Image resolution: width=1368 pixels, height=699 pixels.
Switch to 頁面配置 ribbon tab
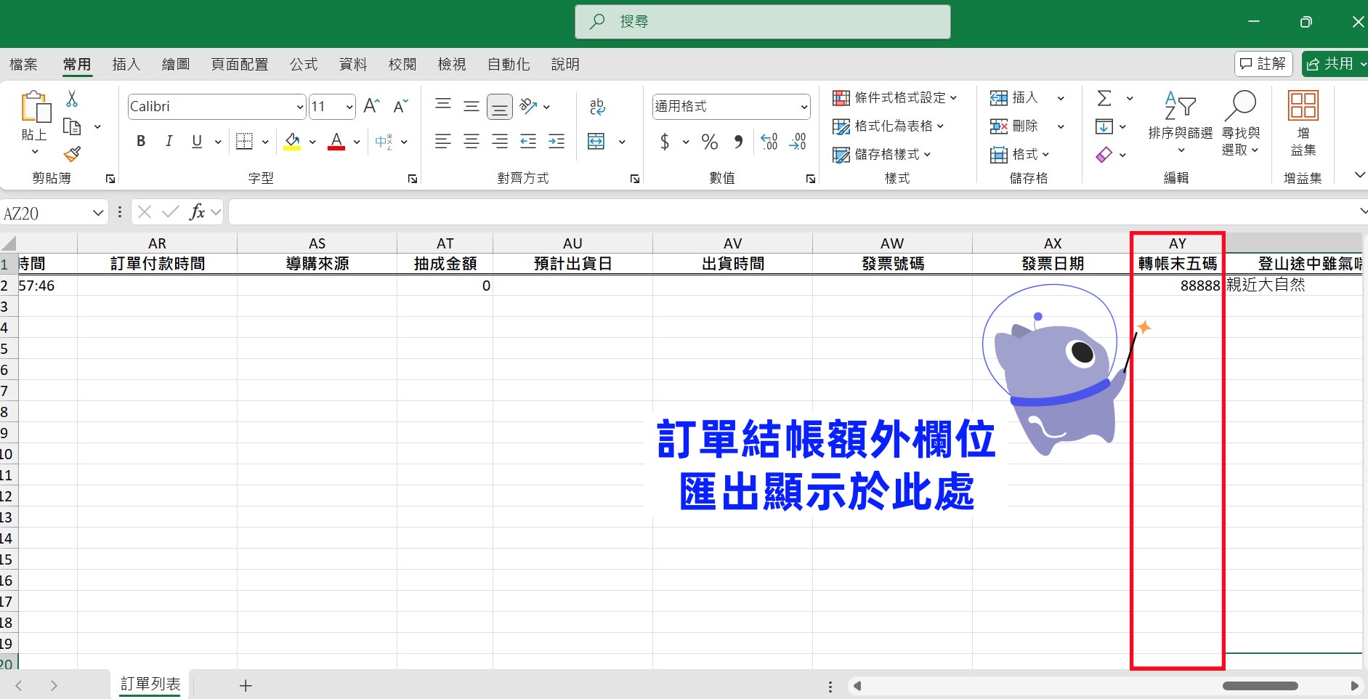240,64
